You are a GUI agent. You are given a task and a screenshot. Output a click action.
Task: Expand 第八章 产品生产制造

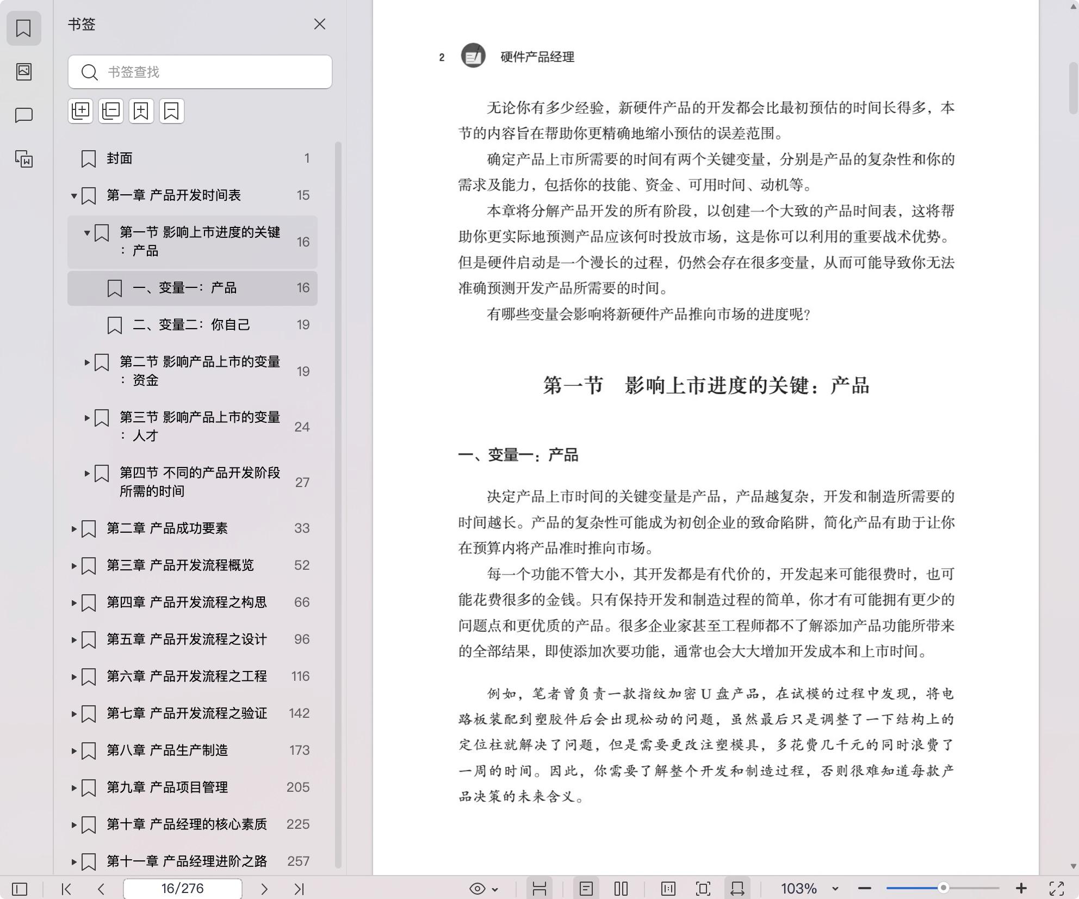click(x=74, y=751)
